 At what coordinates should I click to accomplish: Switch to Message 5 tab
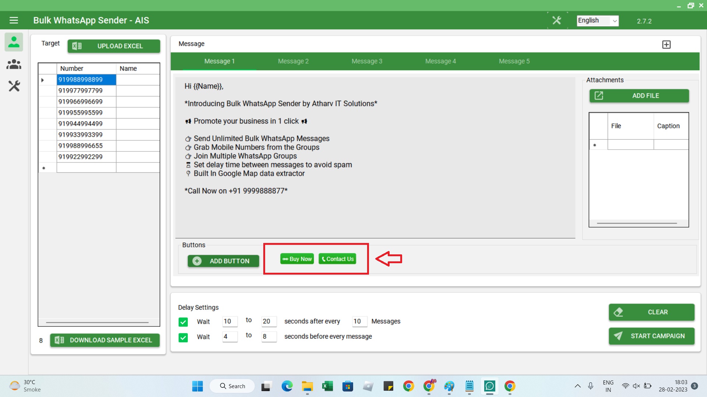click(x=514, y=61)
